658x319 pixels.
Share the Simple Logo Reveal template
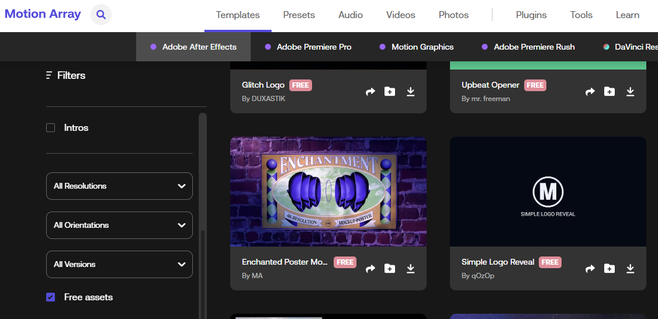590,269
